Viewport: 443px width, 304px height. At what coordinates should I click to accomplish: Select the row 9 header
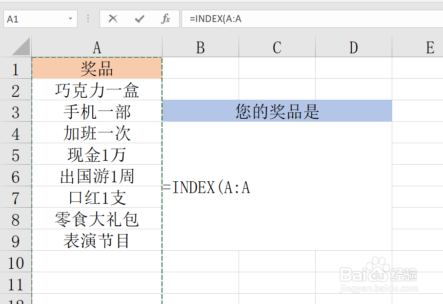tap(16, 241)
